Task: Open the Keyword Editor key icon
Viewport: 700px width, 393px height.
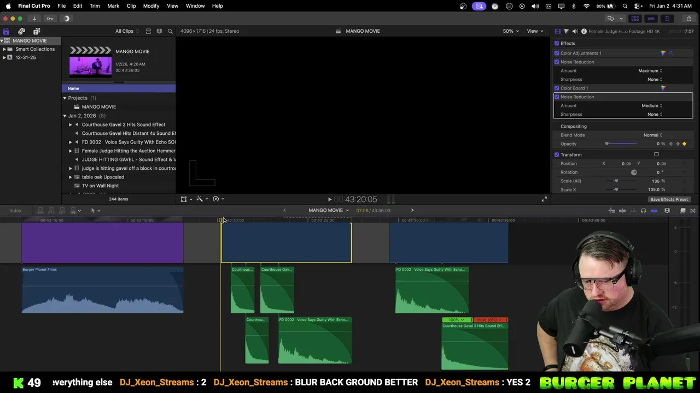Action: (50, 19)
